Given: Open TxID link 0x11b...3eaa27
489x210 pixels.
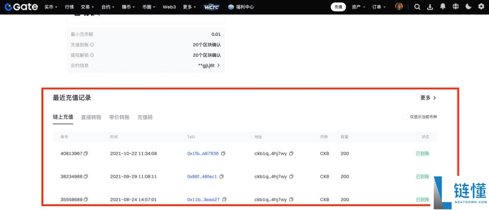Looking at the screenshot, I should [x=203, y=199].
